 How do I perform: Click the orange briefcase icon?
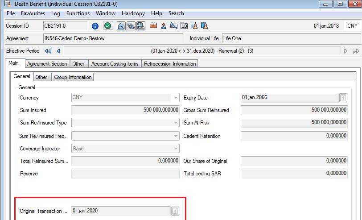tap(153, 26)
